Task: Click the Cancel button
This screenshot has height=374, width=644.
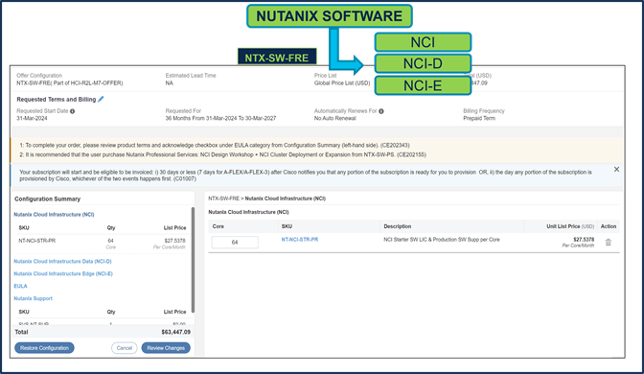Action: coord(124,348)
